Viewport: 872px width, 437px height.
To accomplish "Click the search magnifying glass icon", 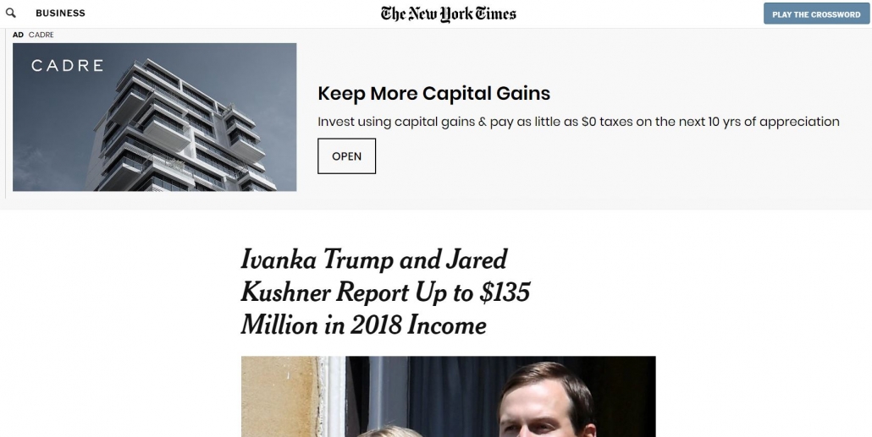I will pos(11,14).
